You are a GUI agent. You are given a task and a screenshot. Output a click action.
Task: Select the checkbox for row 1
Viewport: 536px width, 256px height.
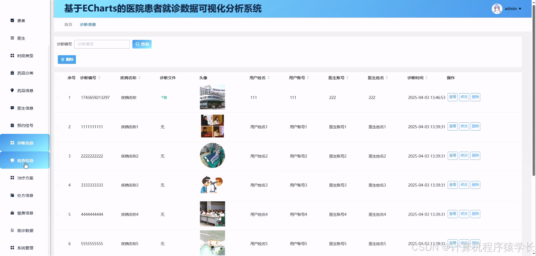[58, 98]
